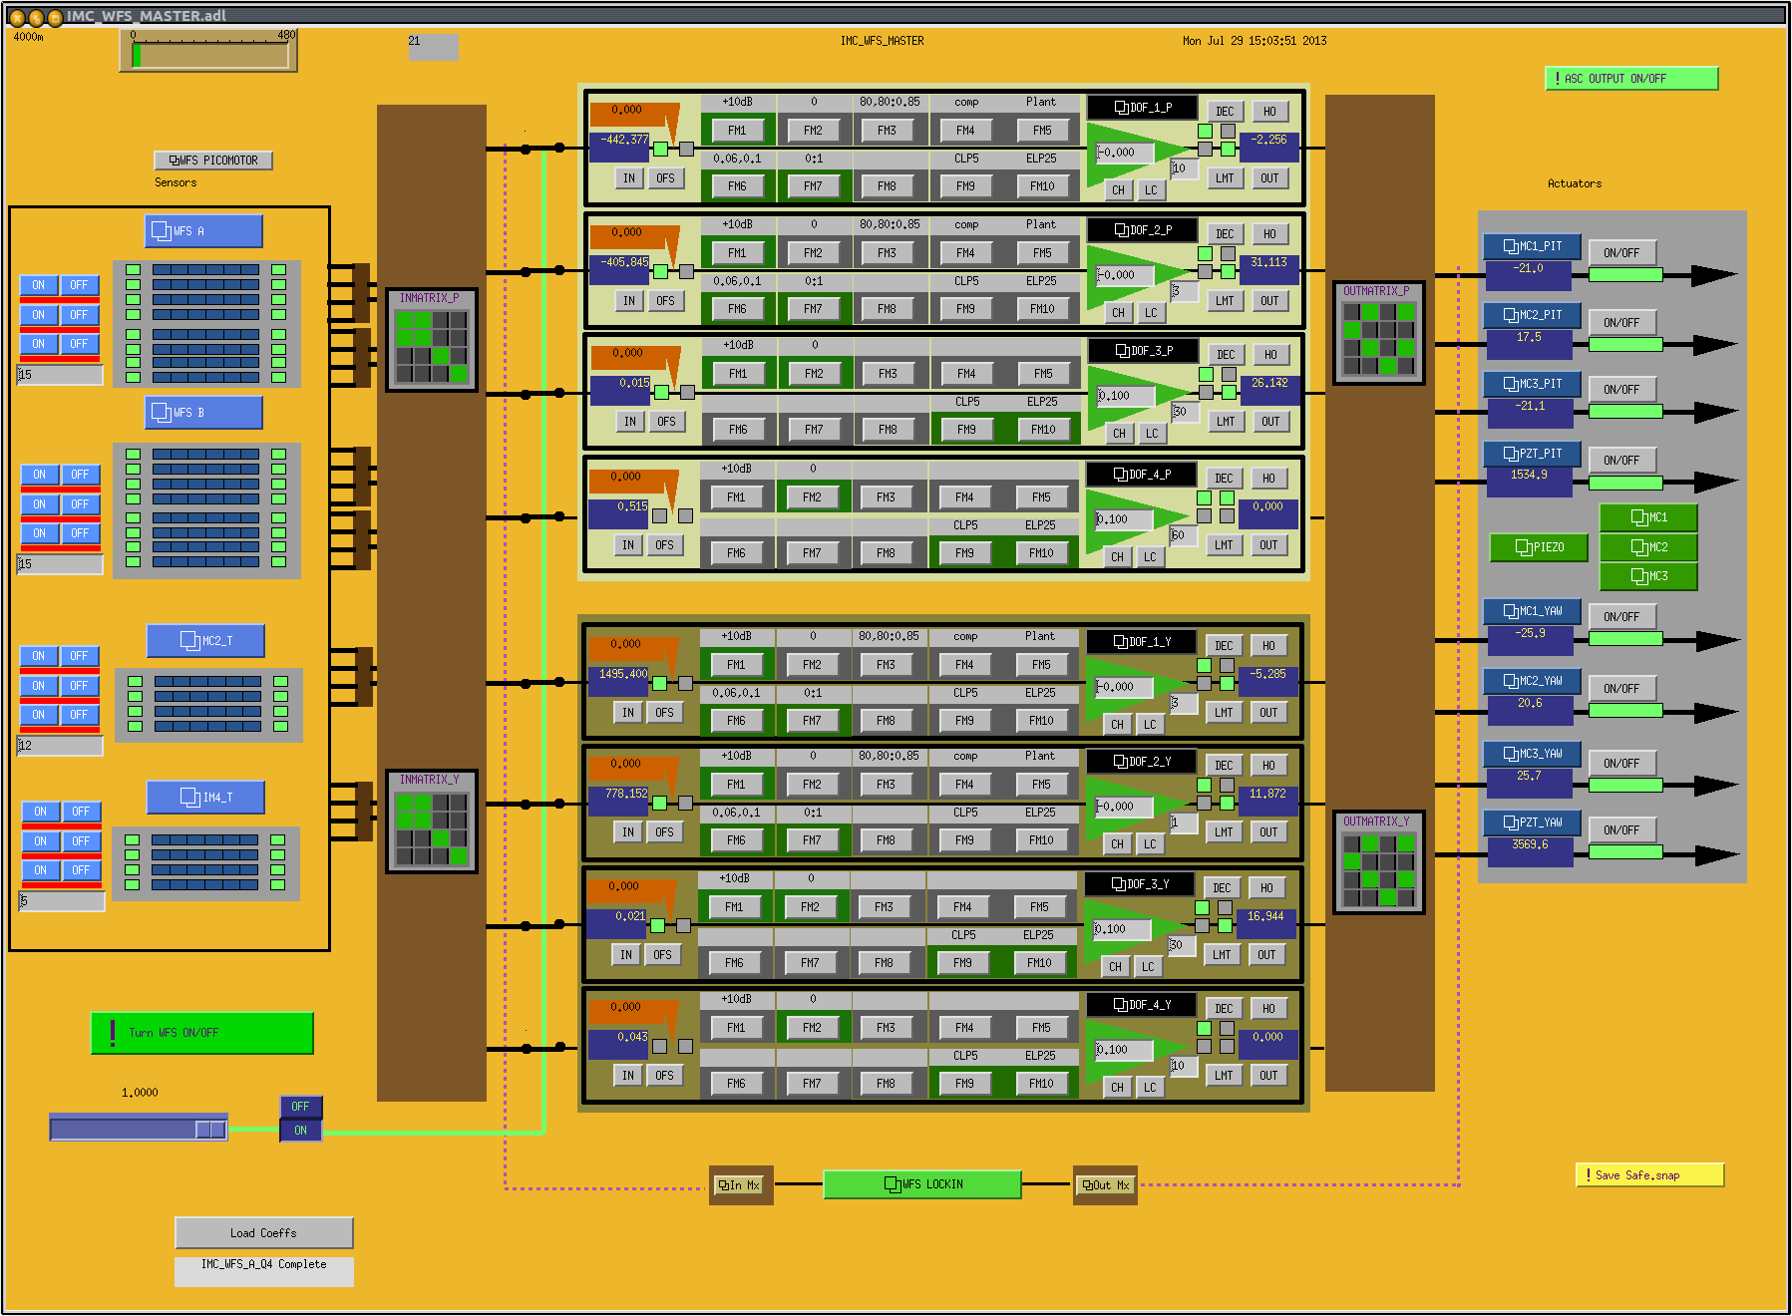The height and width of the screenshot is (1316, 1792).
Task: Load the filter coefficients
Action: coord(264,1233)
